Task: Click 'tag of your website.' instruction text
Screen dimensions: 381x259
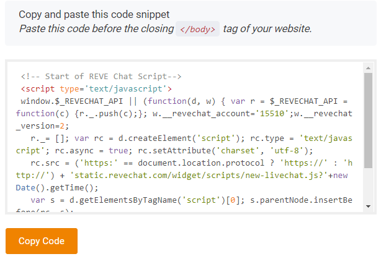Action: click(x=267, y=29)
